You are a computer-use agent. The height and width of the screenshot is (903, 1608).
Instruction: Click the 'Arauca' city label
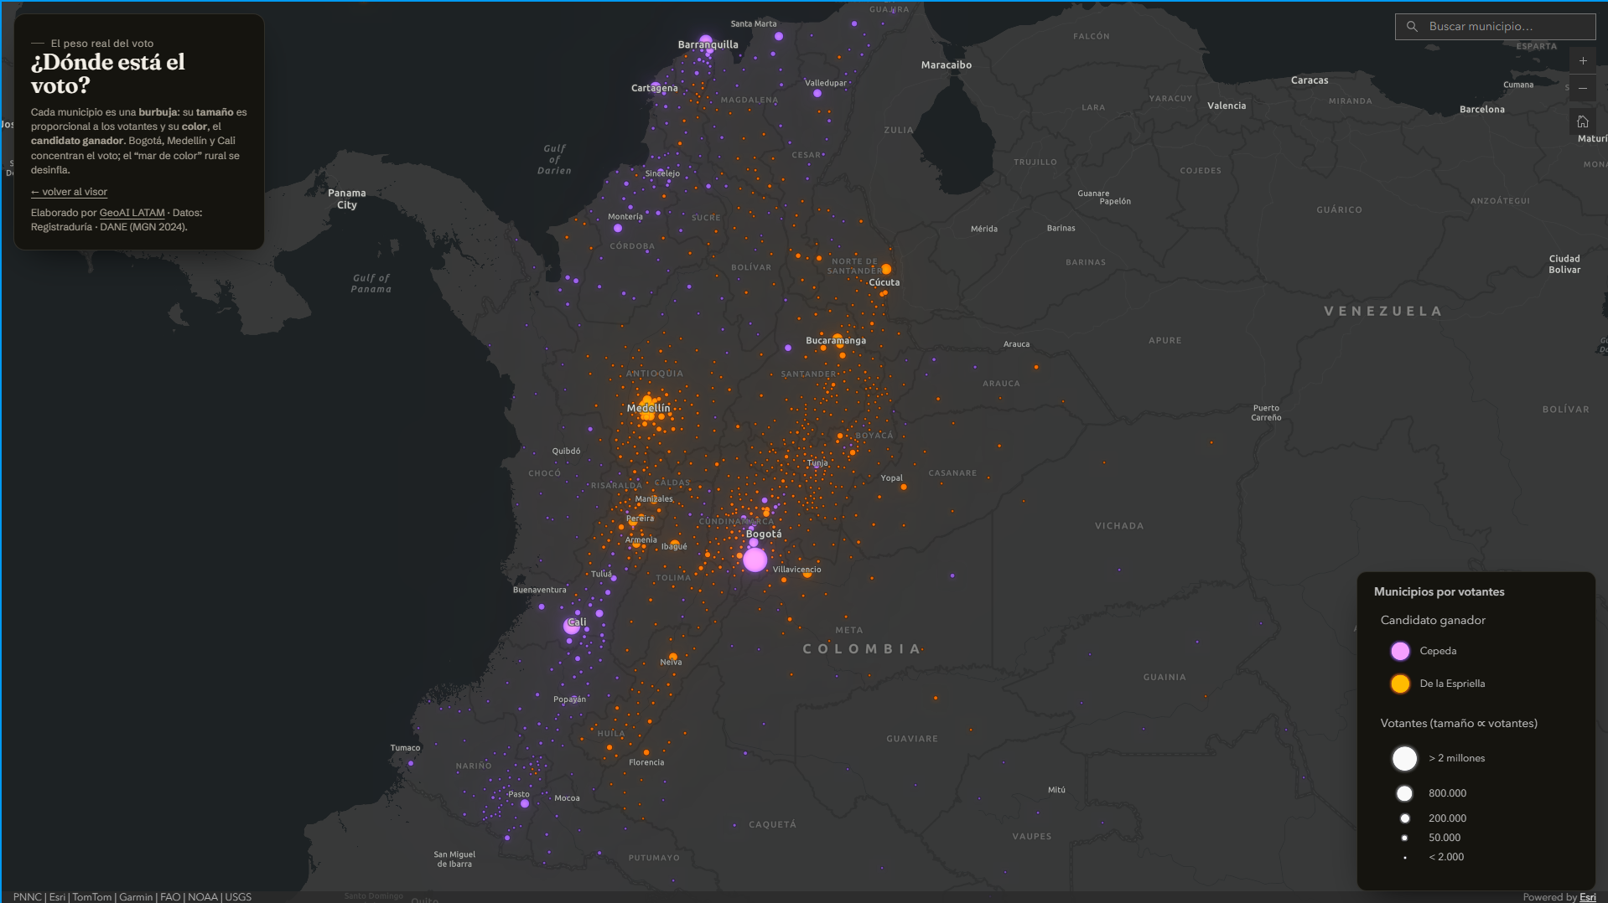pyautogui.click(x=1016, y=344)
